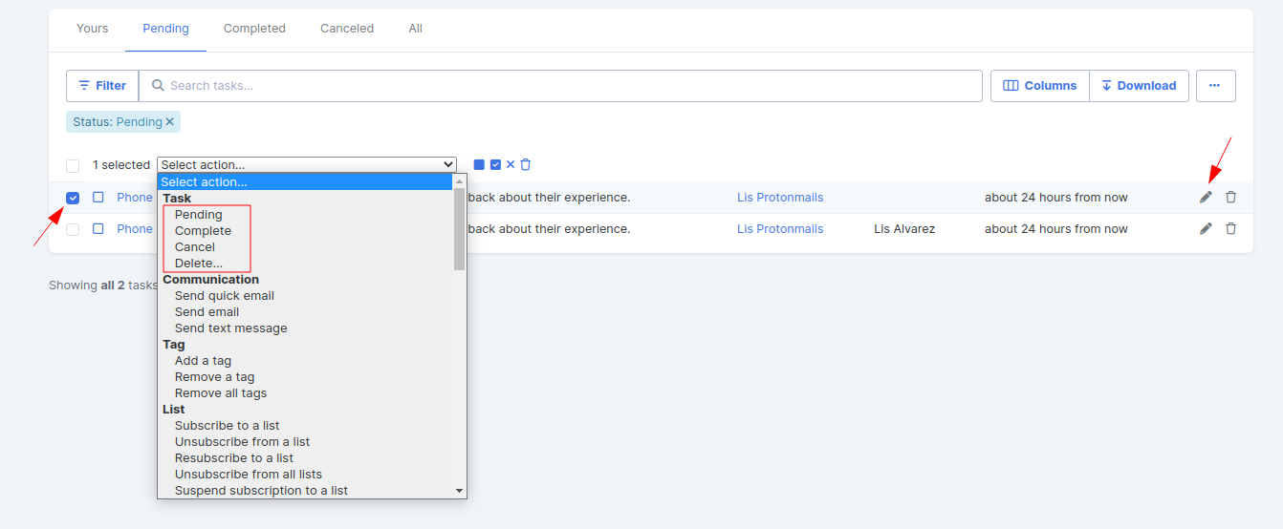Switch to the Canceled tab
The width and height of the screenshot is (1283, 529).
point(347,29)
